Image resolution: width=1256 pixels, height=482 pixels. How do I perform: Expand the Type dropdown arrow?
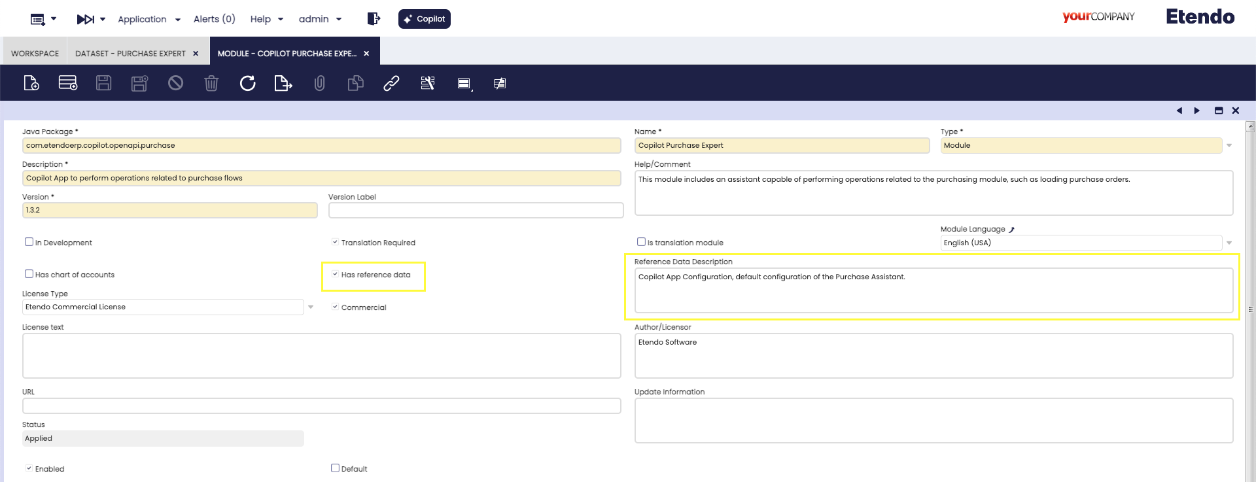pos(1229,146)
